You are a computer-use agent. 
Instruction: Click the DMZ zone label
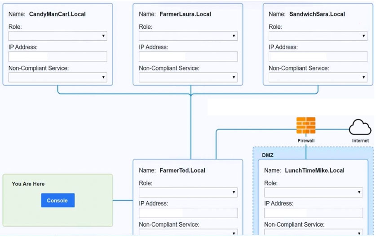[x=268, y=155]
